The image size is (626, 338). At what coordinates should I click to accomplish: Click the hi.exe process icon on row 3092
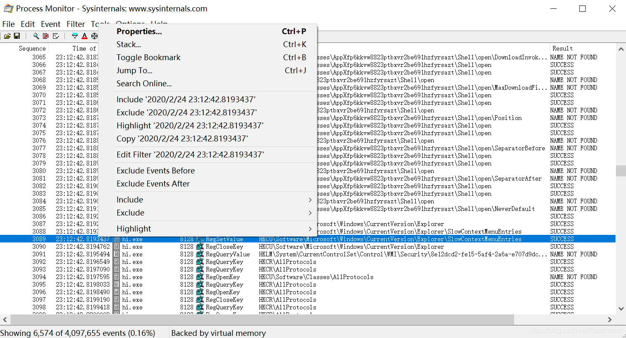[117, 262]
